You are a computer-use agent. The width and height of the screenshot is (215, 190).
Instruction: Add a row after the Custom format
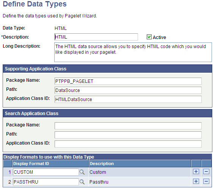click(196, 171)
